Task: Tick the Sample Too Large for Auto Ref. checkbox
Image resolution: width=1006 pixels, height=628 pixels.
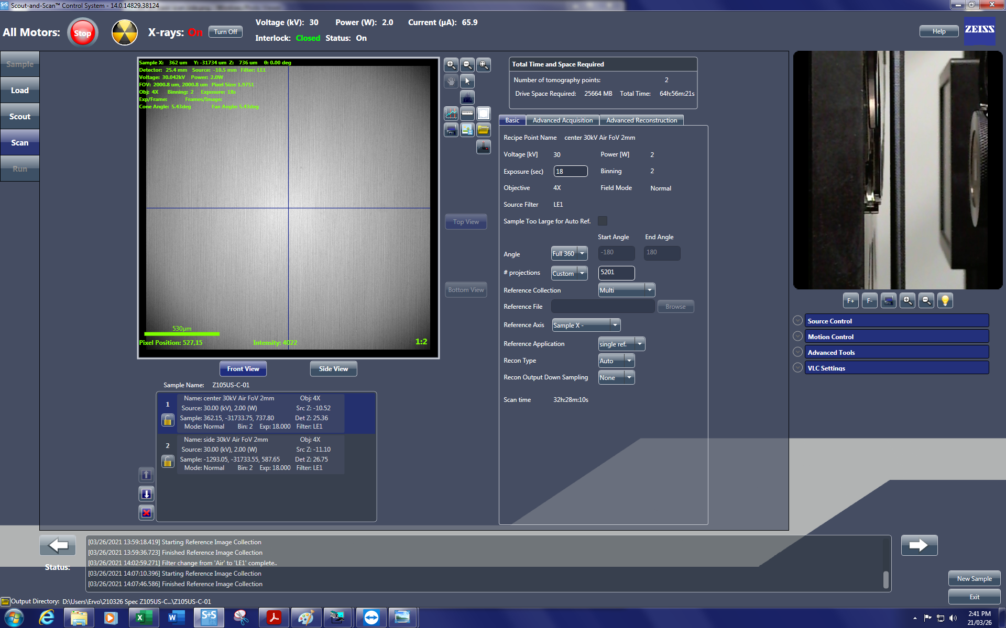Action: 603,221
